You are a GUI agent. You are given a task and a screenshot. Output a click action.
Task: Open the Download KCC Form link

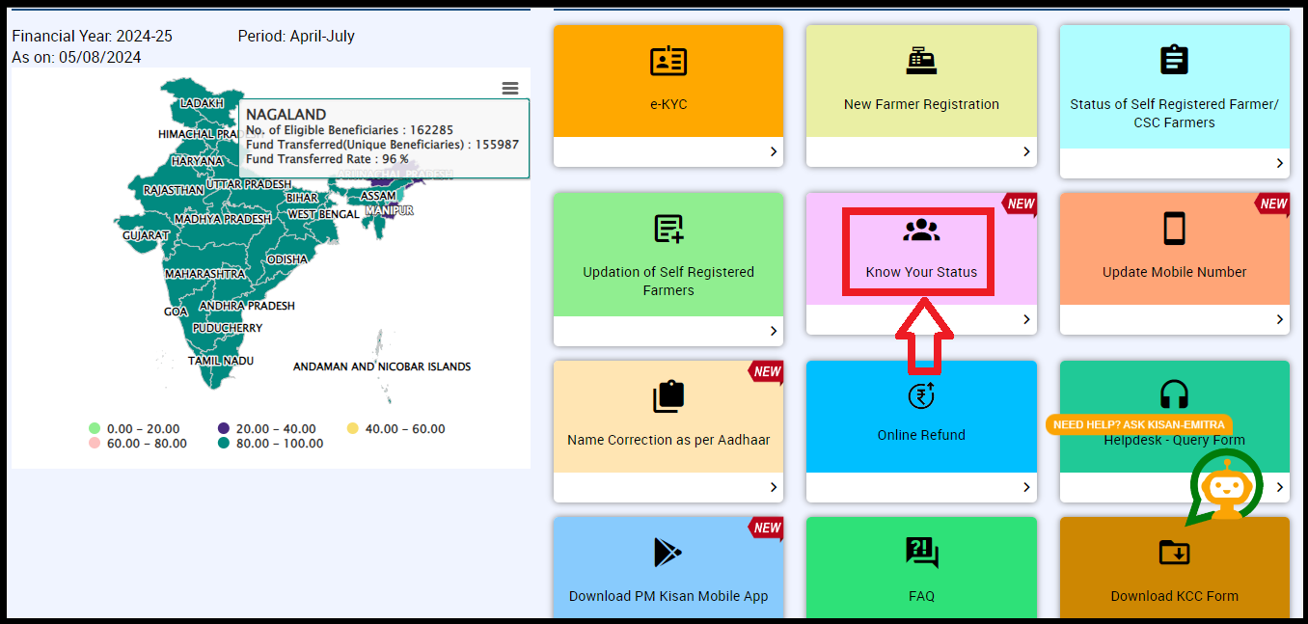[1174, 596]
